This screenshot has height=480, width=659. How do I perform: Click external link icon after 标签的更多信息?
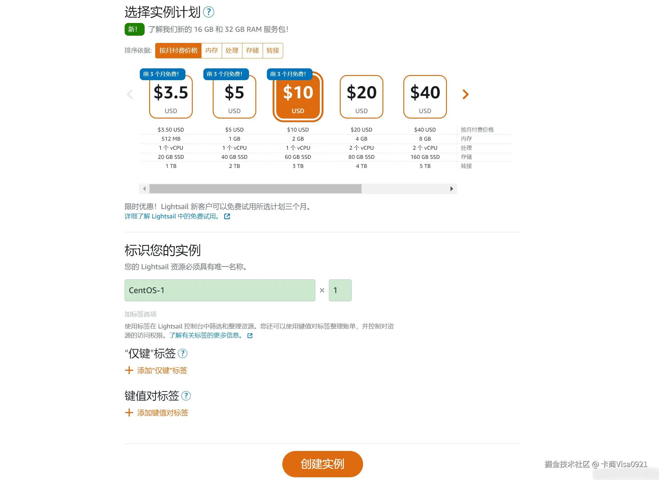point(250,335)
